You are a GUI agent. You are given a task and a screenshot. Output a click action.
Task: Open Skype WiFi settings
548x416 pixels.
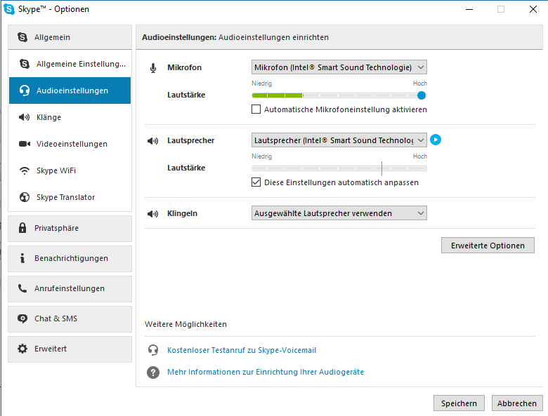(x=70, y=170)
